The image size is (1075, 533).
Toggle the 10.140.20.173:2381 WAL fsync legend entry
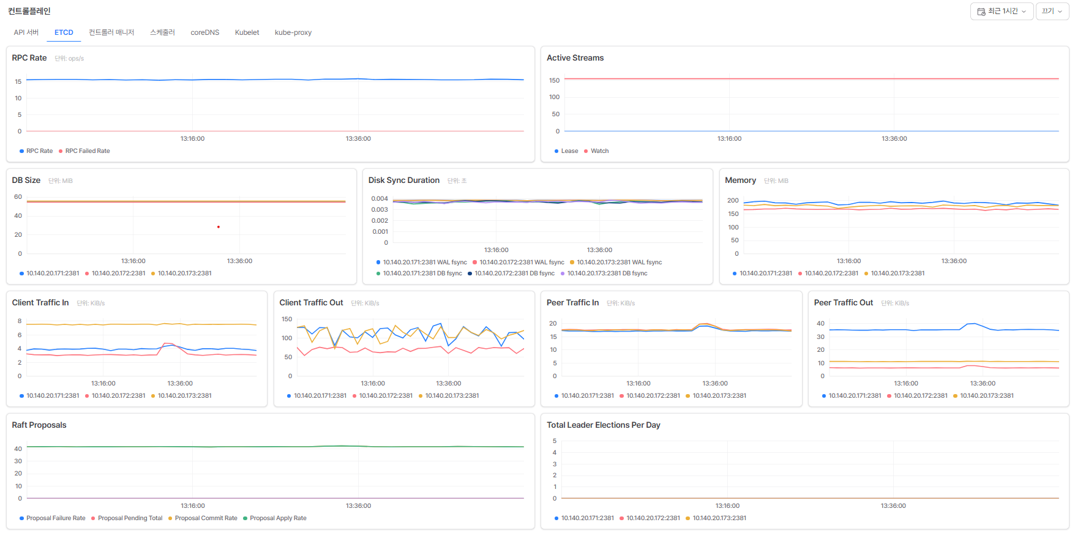point(616,263)
